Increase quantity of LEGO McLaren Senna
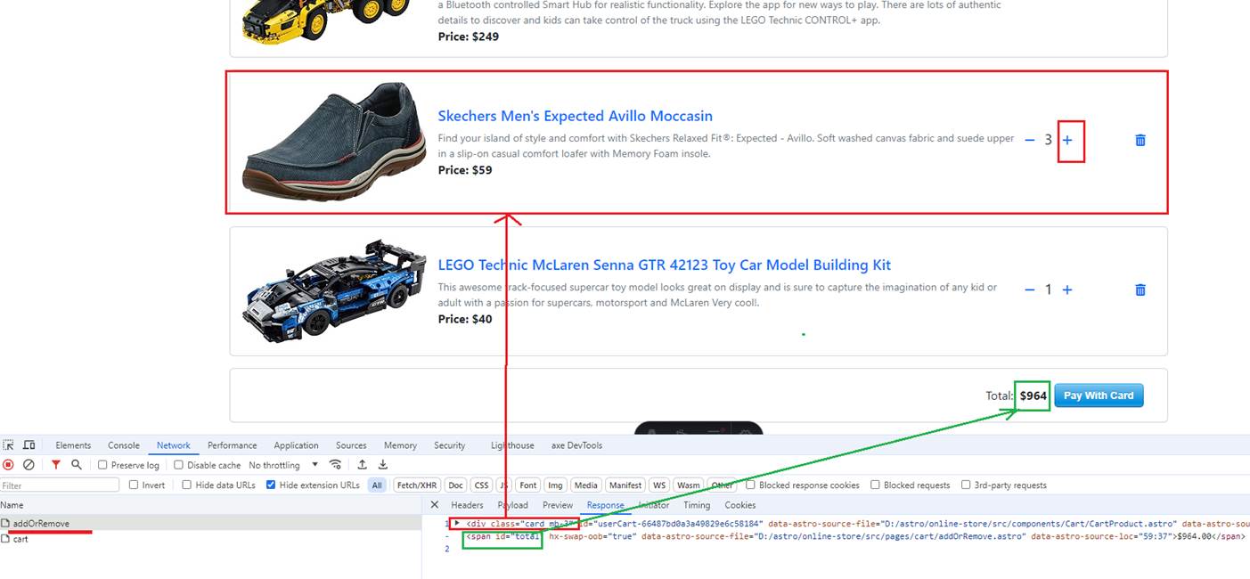The height and width of the screenshot is (579, 1250). [1067, 289]
